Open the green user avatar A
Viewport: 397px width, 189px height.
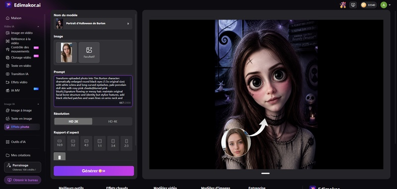[x=384, y=5]
